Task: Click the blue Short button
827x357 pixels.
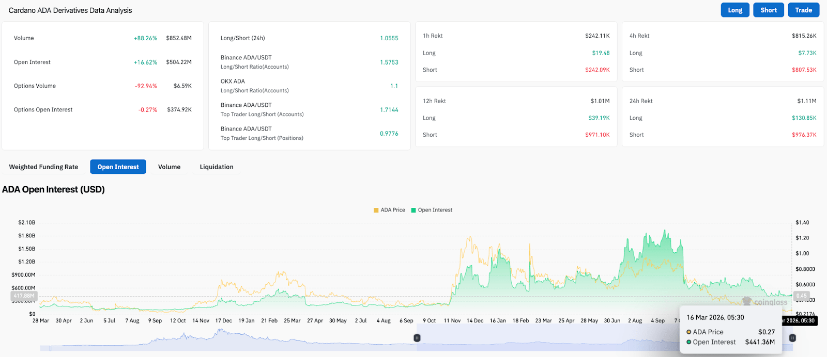Action: pyautogui.click(x=768, y=10)
